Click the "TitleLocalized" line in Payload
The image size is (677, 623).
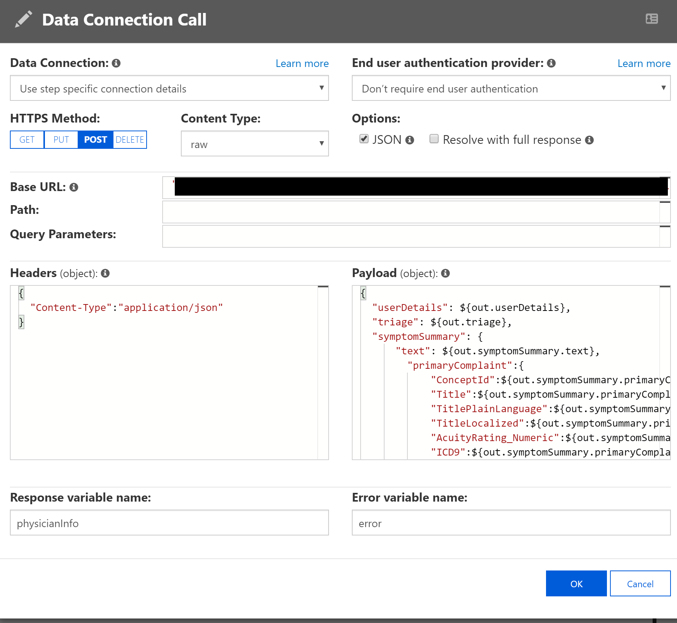point(550,423)
